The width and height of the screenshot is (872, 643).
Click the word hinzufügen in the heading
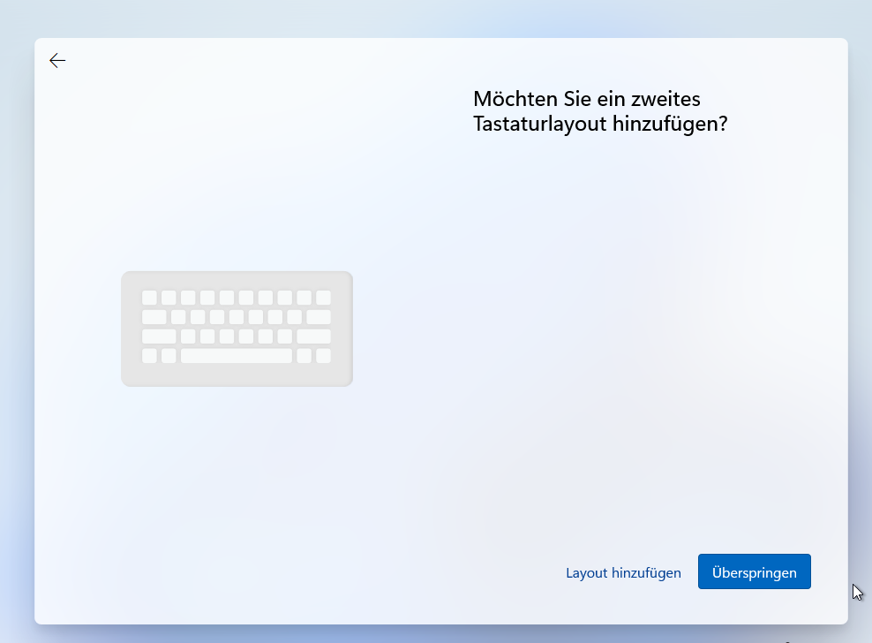click(x=665, y=125)
